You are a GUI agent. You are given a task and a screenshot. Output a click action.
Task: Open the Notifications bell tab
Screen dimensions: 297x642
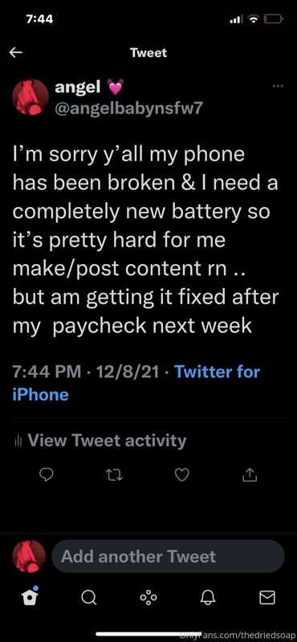coord(208,598)
